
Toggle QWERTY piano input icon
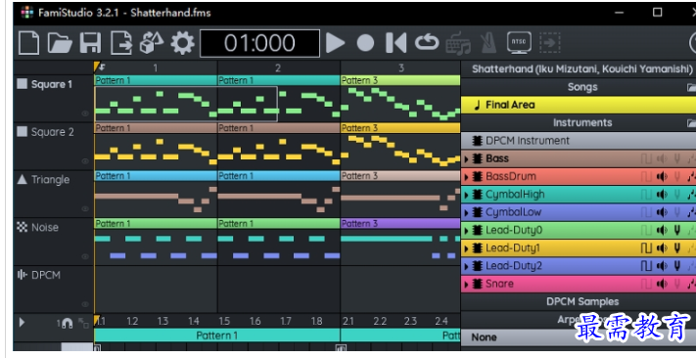pyautogui.click(x=458, y=43)
